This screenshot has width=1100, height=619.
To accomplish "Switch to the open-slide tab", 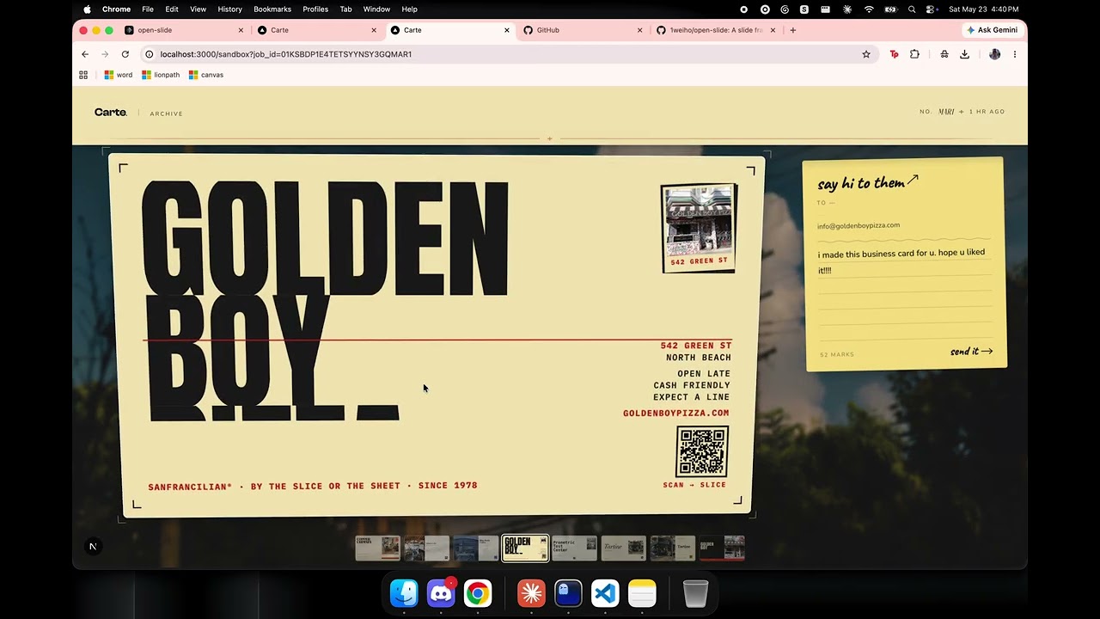I will click(184, 30).
